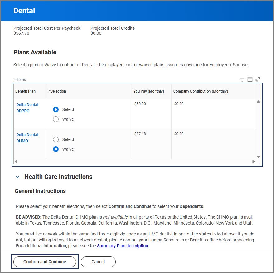Cancel the dental enrollment
Image resolution: width=274 pixels, height=273 pixels.
click(98, 262)
